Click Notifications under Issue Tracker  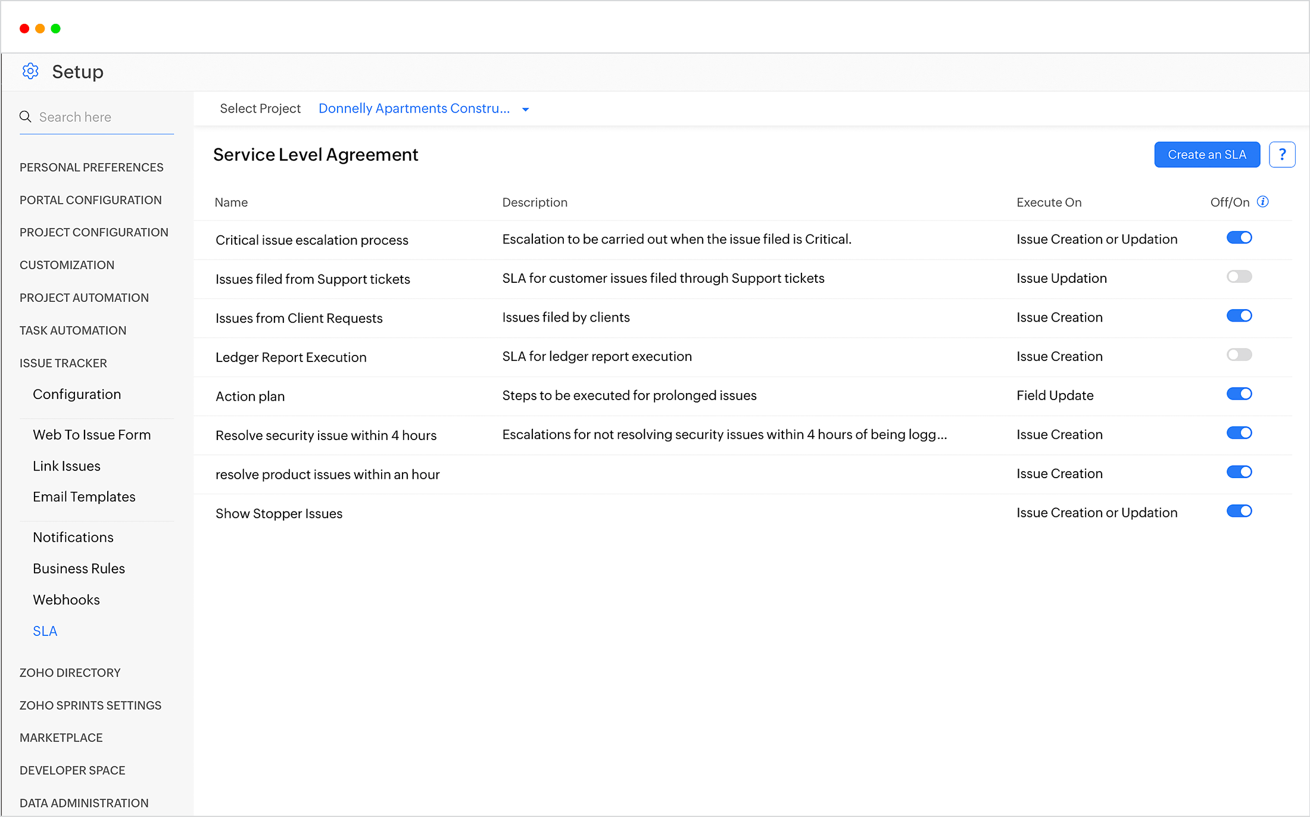click(73, 538)
